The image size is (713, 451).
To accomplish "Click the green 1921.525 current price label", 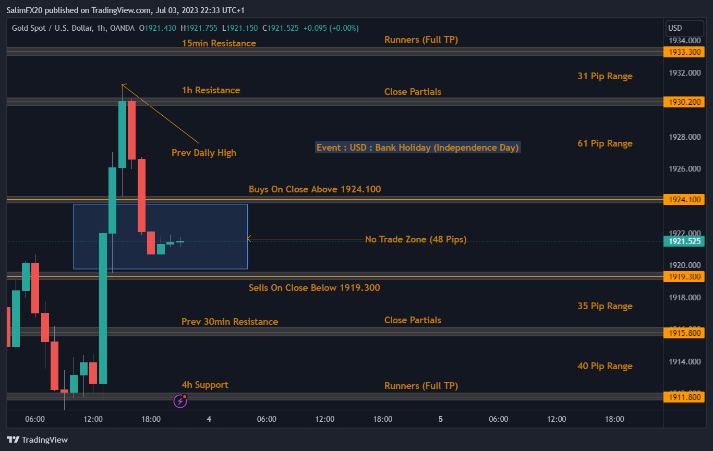I will pyautogui.click(x=684, y=241).
